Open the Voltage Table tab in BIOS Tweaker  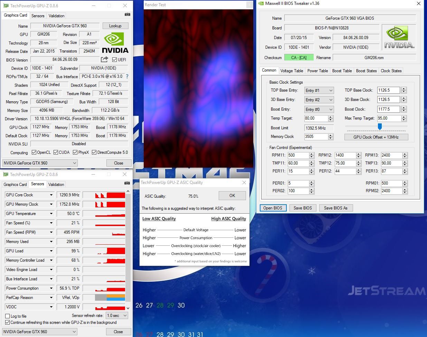click(292, 71)
